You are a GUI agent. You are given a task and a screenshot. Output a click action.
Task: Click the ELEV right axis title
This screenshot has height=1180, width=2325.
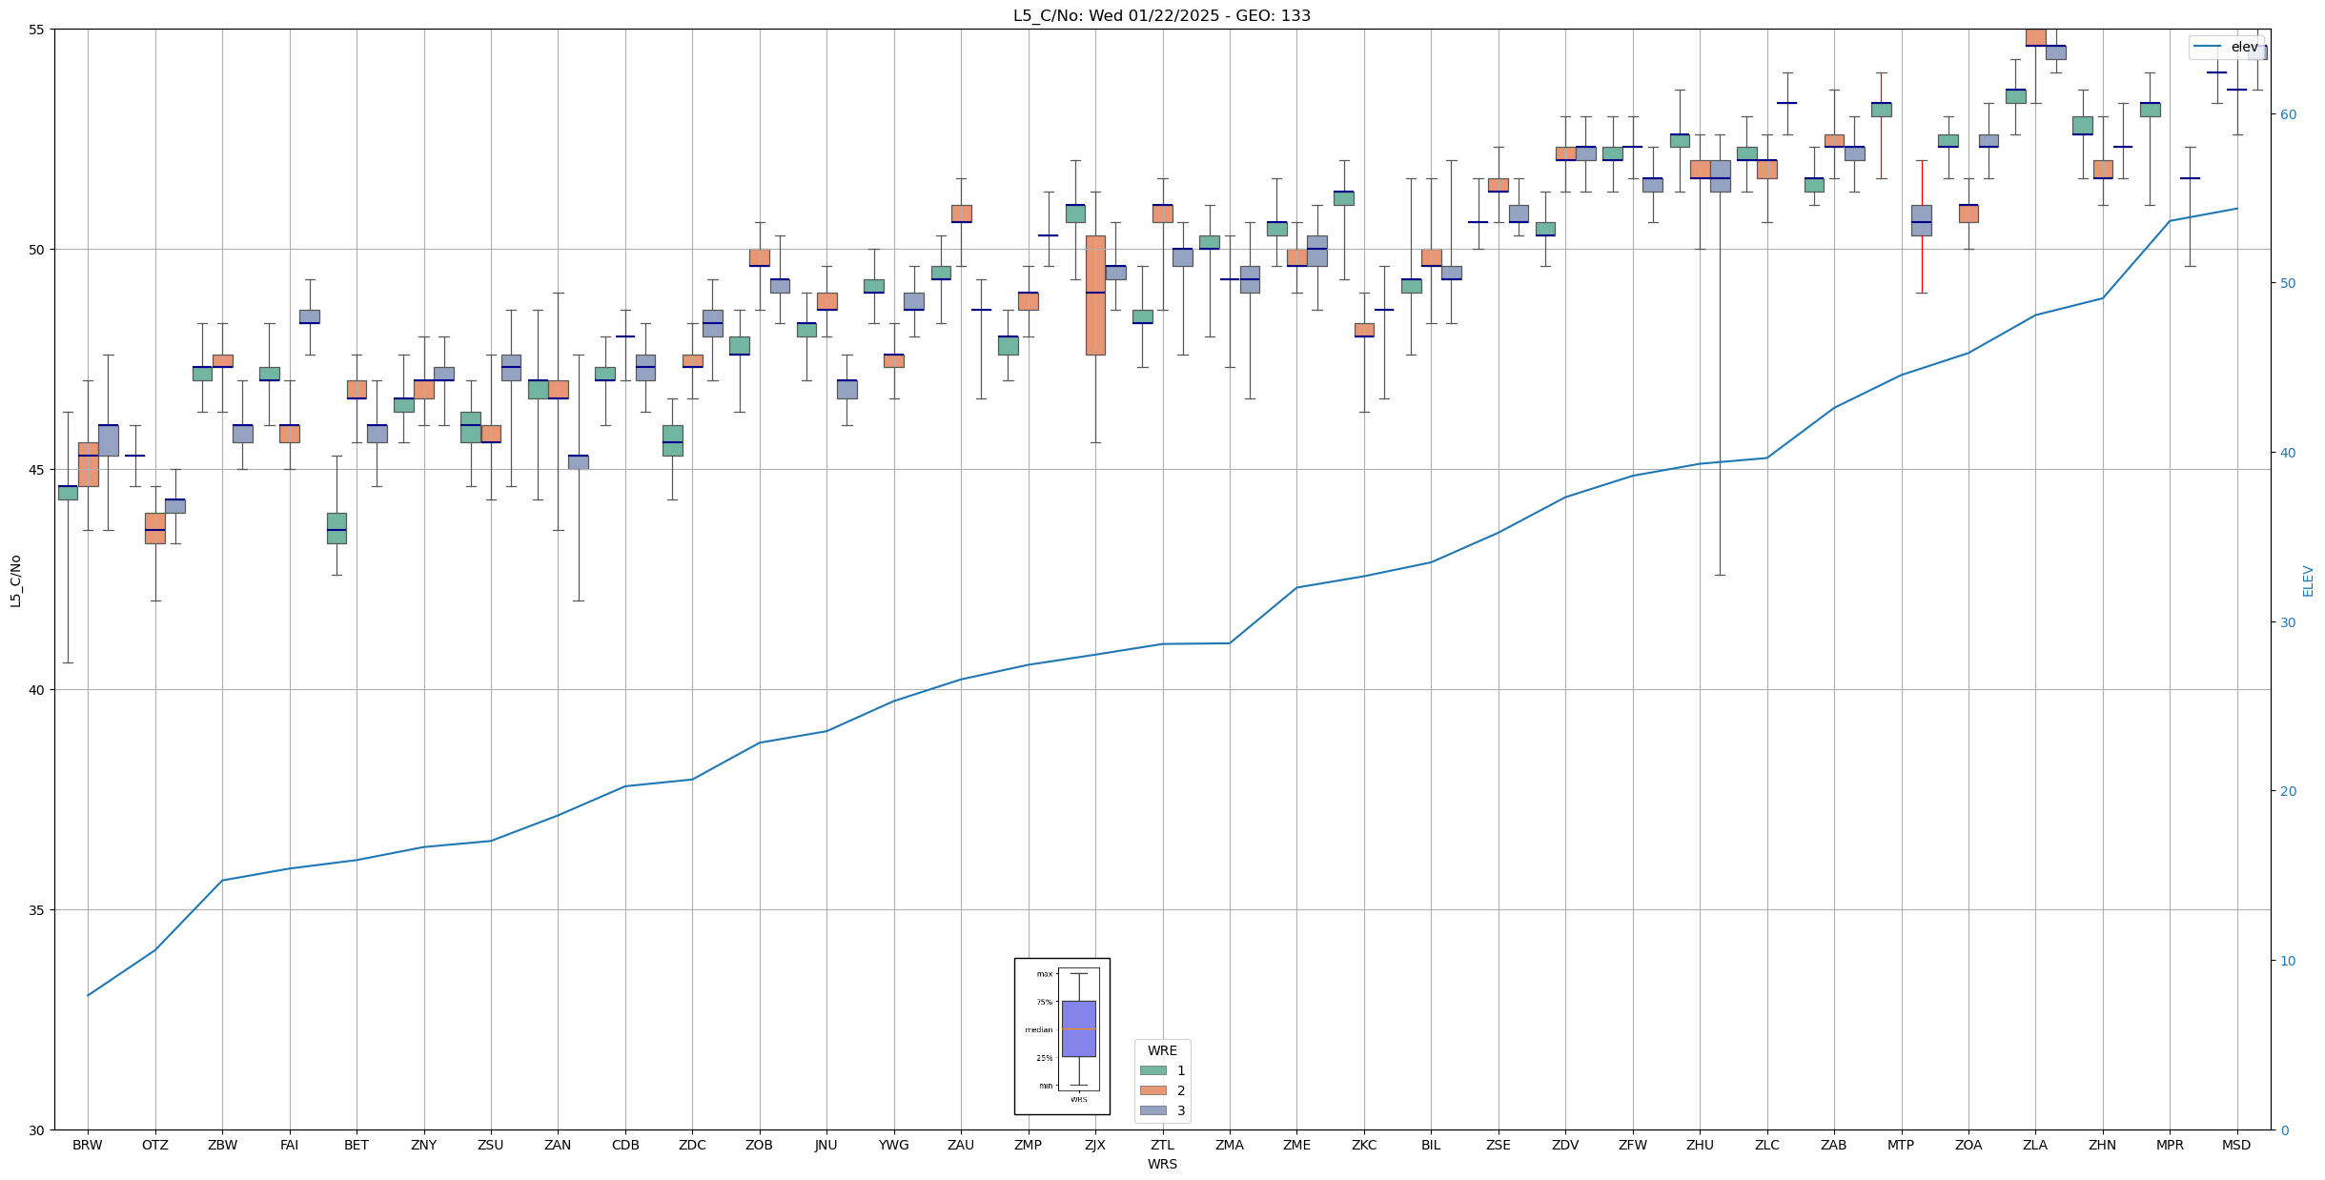(2308, 580)
